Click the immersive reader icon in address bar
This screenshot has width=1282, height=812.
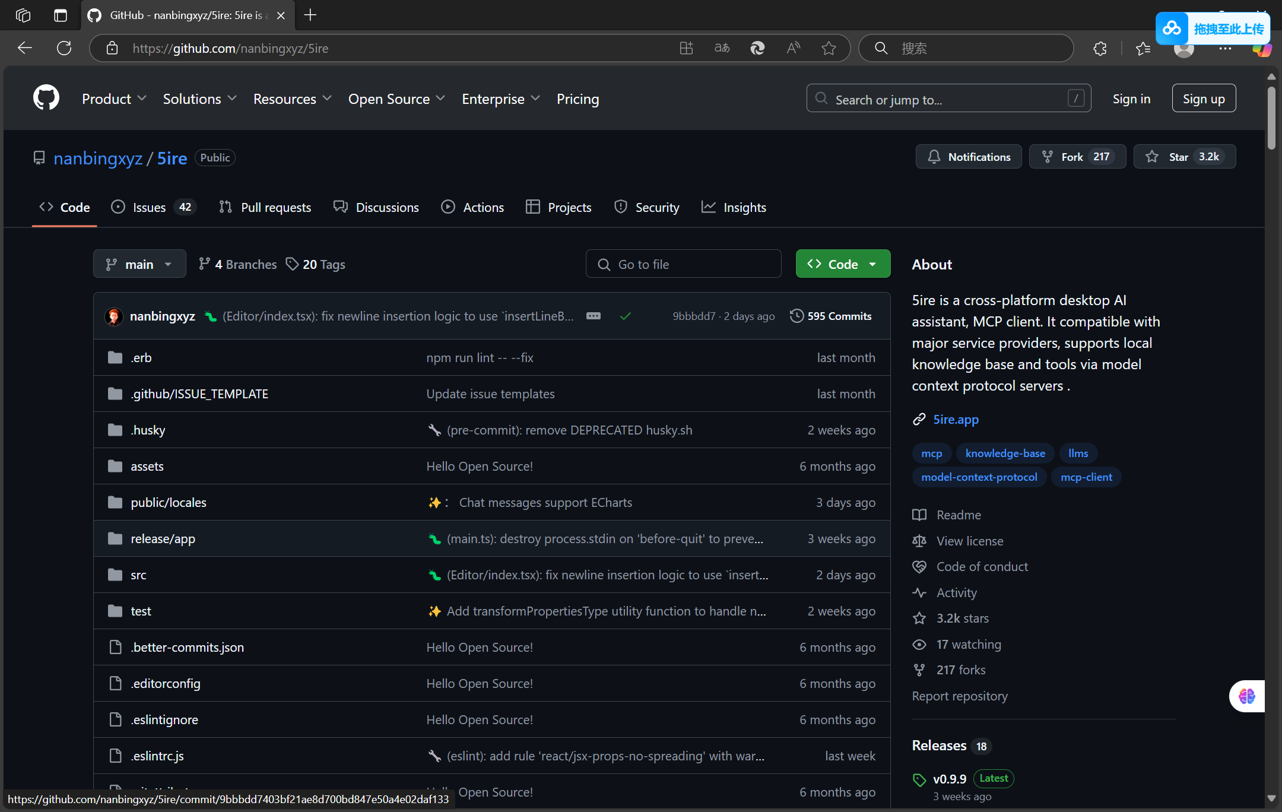pyautogui.click(x=793, y=48)
